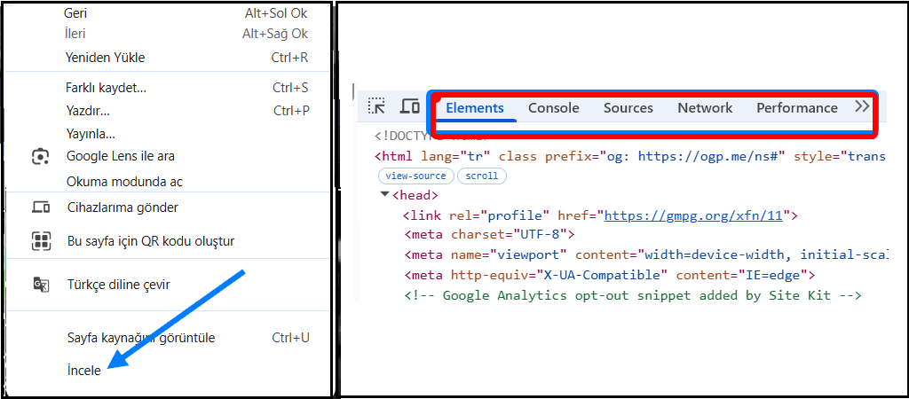
Task: Click the Alt+Sağ Ok shortcut text
Action: click(275, 35)
